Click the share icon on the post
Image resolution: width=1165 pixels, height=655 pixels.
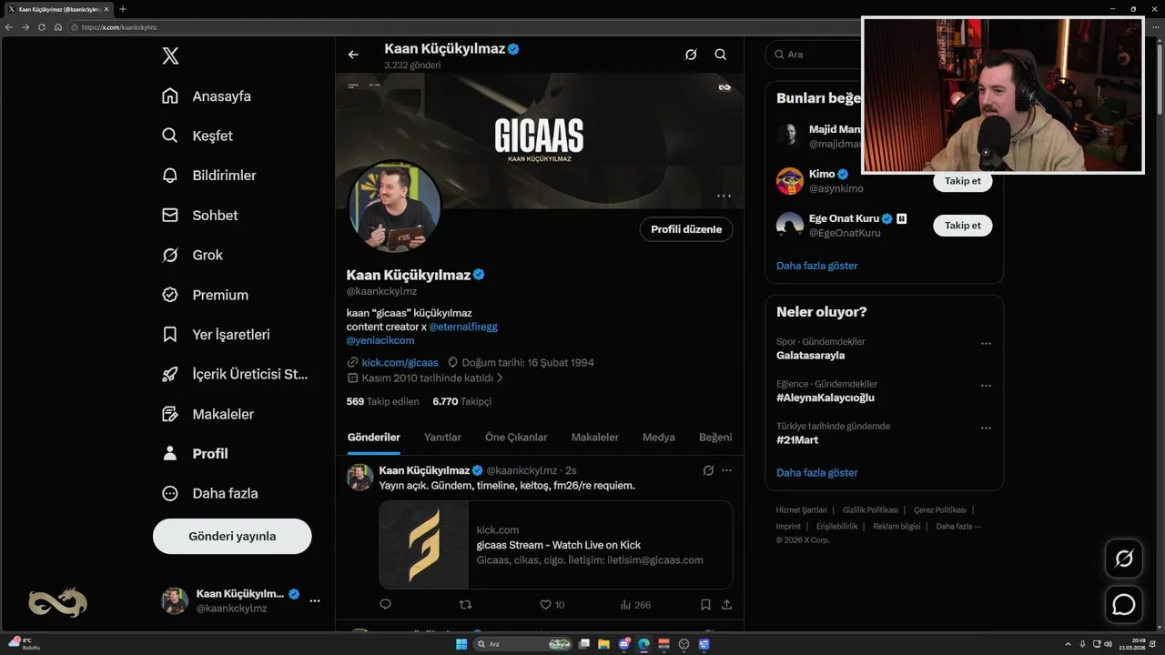(x=726, y=604)
